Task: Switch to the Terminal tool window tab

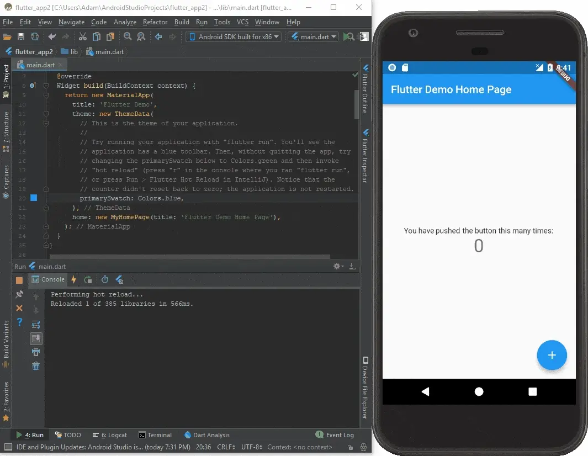Action: (155, 435)
